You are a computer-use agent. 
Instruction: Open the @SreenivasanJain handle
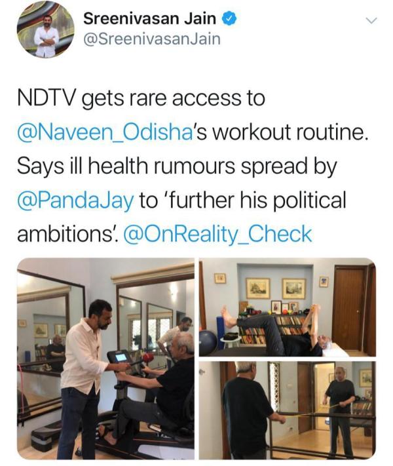coord(152,39)
